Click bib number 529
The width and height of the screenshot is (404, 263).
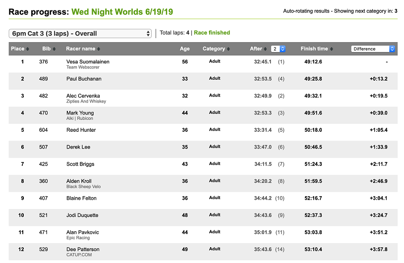[x=44, y=250]
